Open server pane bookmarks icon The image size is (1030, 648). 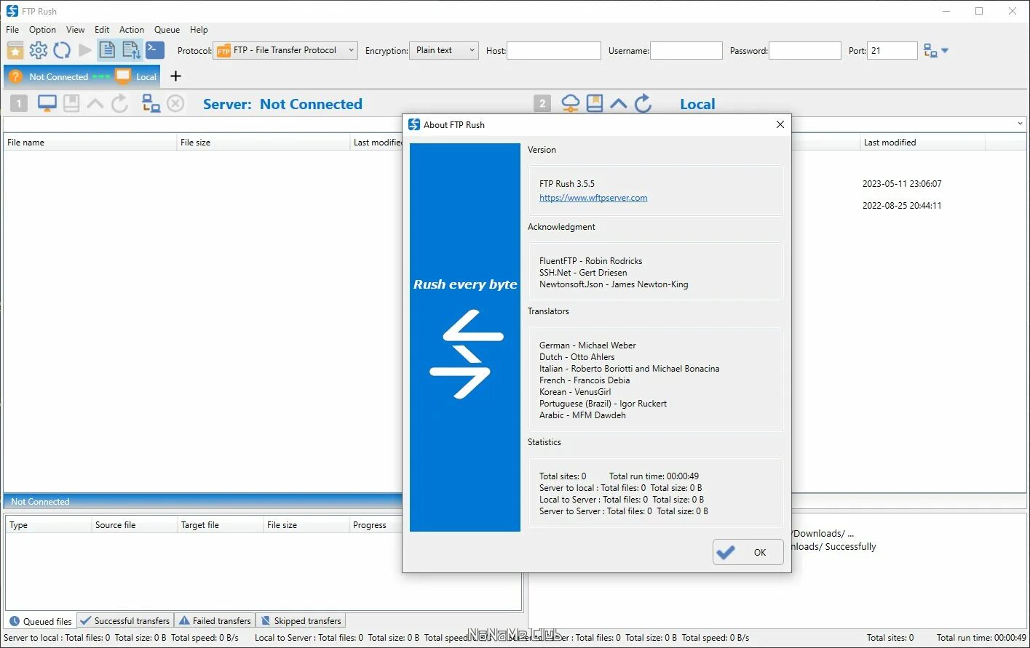click(71, 104)
